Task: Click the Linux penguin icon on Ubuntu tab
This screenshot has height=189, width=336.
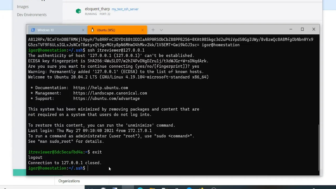Action: pyautogui.click(x=92, y=30)
